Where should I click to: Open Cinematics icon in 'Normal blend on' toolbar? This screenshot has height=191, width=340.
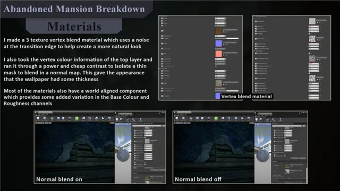[x=90, y=118]
